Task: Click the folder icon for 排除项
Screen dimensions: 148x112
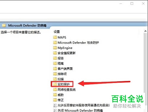Action: pos(55,74)
